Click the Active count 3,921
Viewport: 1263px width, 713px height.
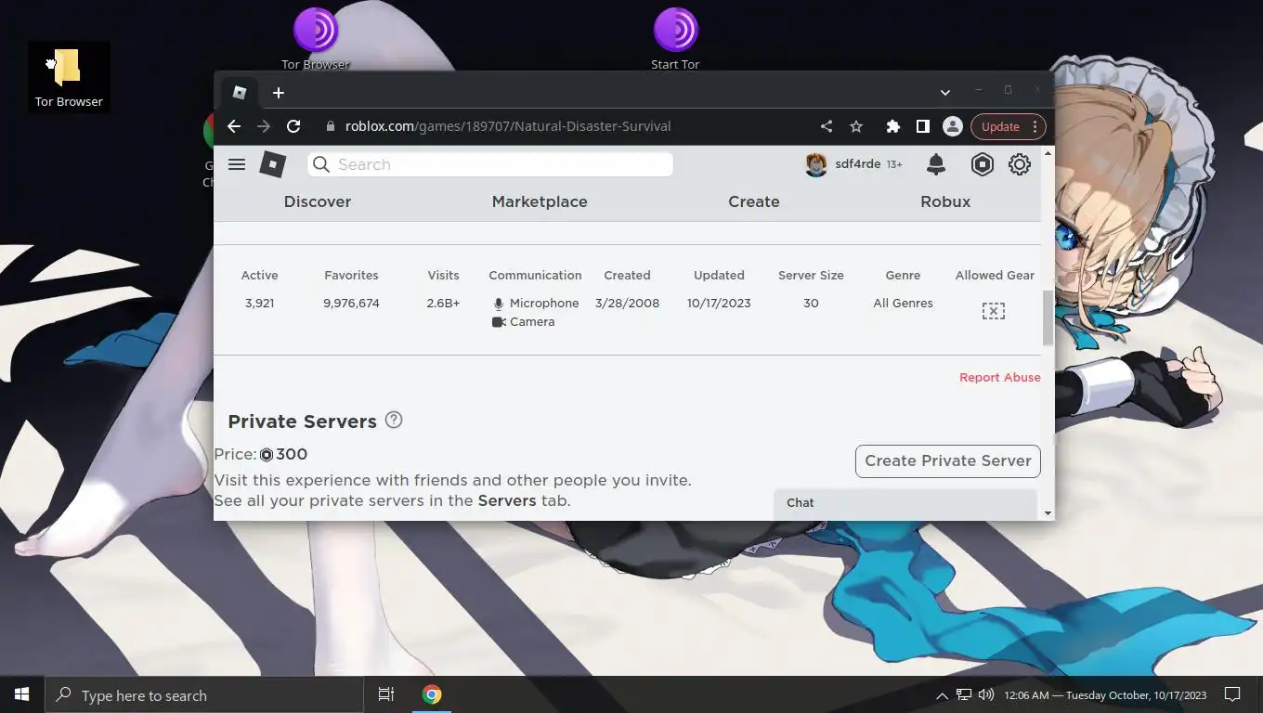click(x=259, y=304)
